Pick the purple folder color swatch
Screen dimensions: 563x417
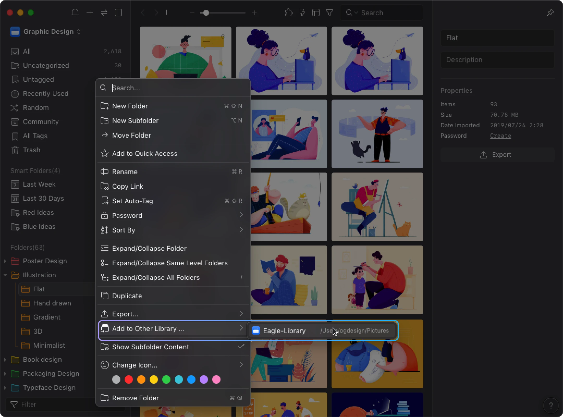(x=204, y=380)
